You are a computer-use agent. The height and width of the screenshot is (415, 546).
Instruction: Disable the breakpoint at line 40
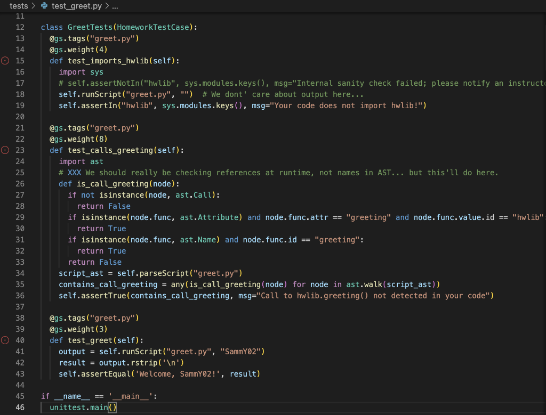[4, 340]
